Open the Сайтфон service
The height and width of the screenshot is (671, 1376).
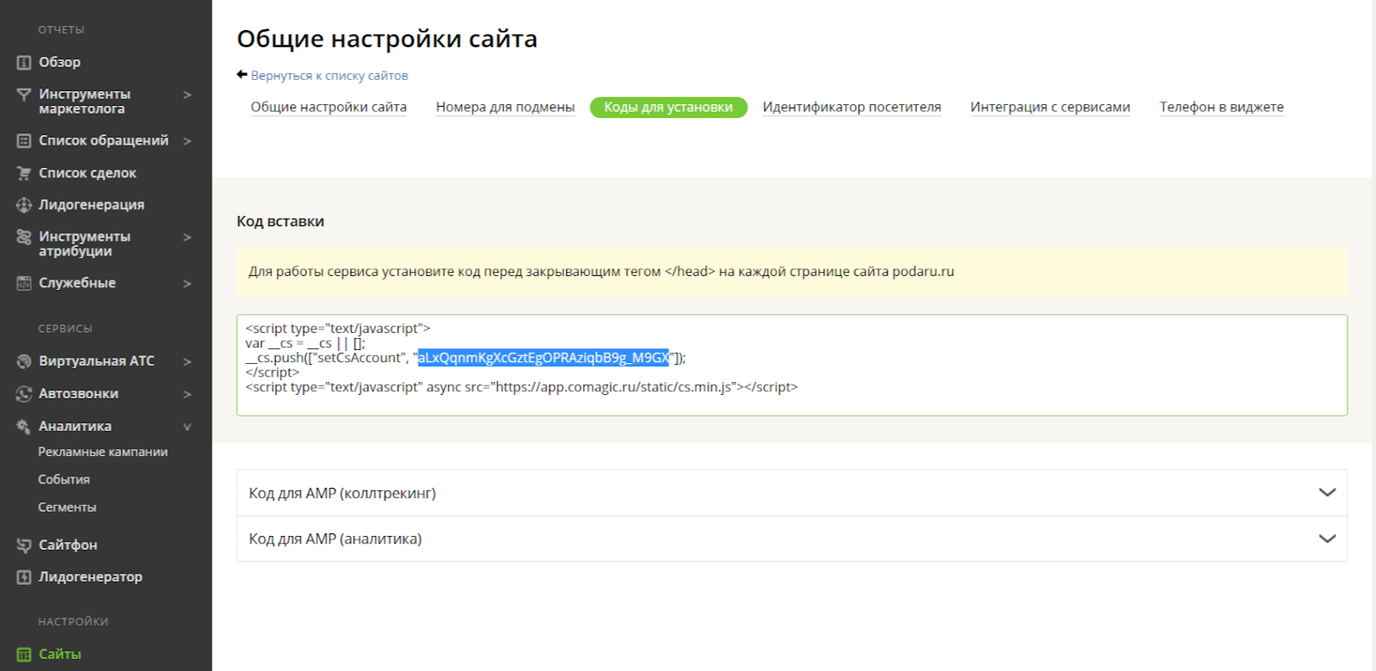coord(68,545)
